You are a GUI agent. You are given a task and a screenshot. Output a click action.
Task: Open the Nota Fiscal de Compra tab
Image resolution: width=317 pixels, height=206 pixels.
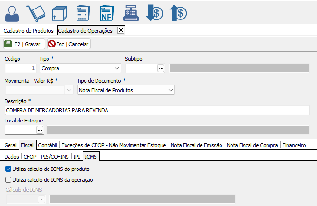click(252, 145)
